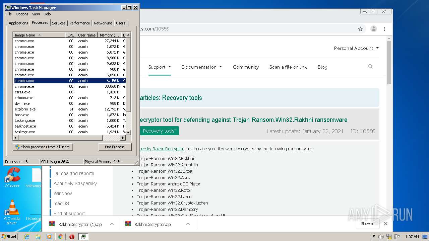The width and height of the screenshot is (429, 241).
Task: Select Task Manager taskbar button
Action: [x=83, y=237]
